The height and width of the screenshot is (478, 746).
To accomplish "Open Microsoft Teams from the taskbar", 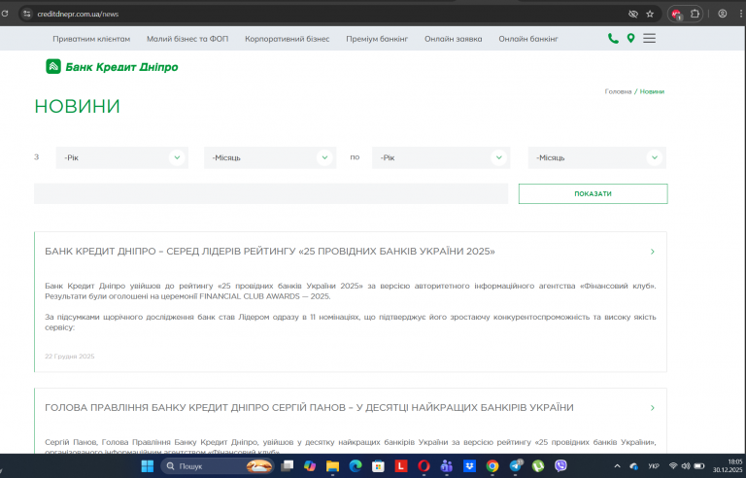I will (447, 466).
